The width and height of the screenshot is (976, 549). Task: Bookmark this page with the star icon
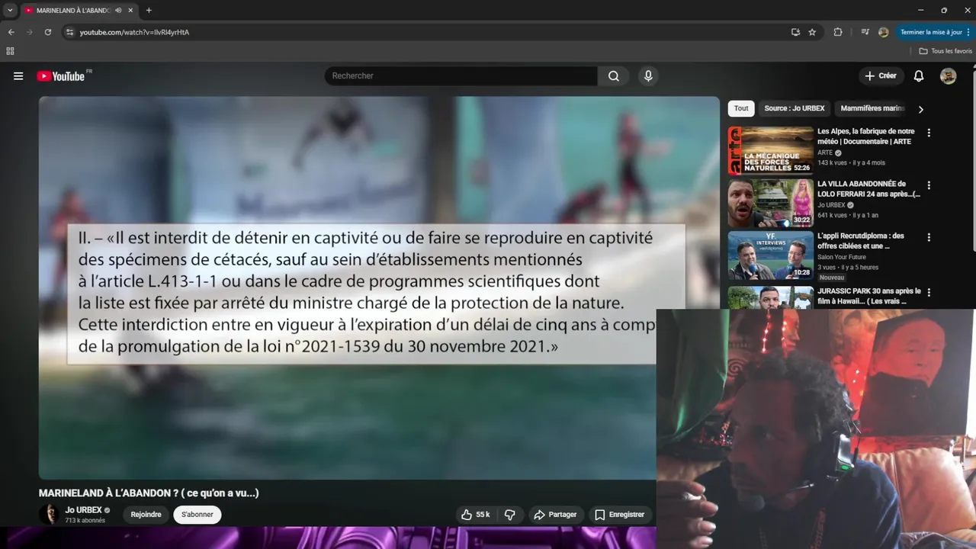[x=812, y=32]
